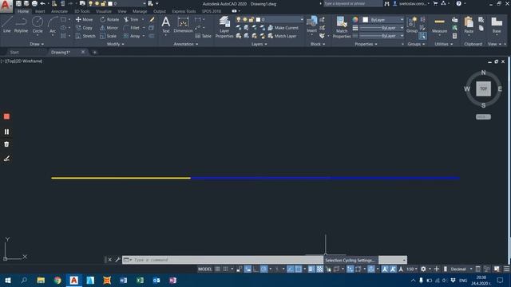Expand the Annotation panel
The height and width of the screenshot is (287, 511).
tap(186, 44)
